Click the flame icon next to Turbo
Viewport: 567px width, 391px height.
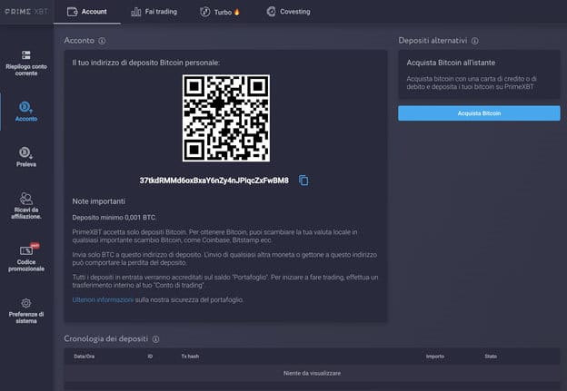pyautogui.click(x=237, y=12)
